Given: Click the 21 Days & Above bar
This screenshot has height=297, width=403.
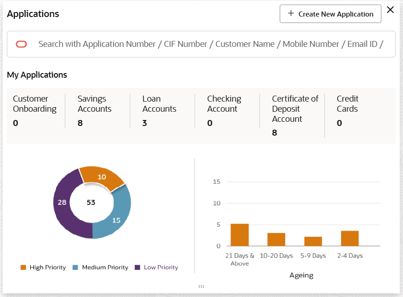Looking at the screenshot, I should click(x=240, y=235).
